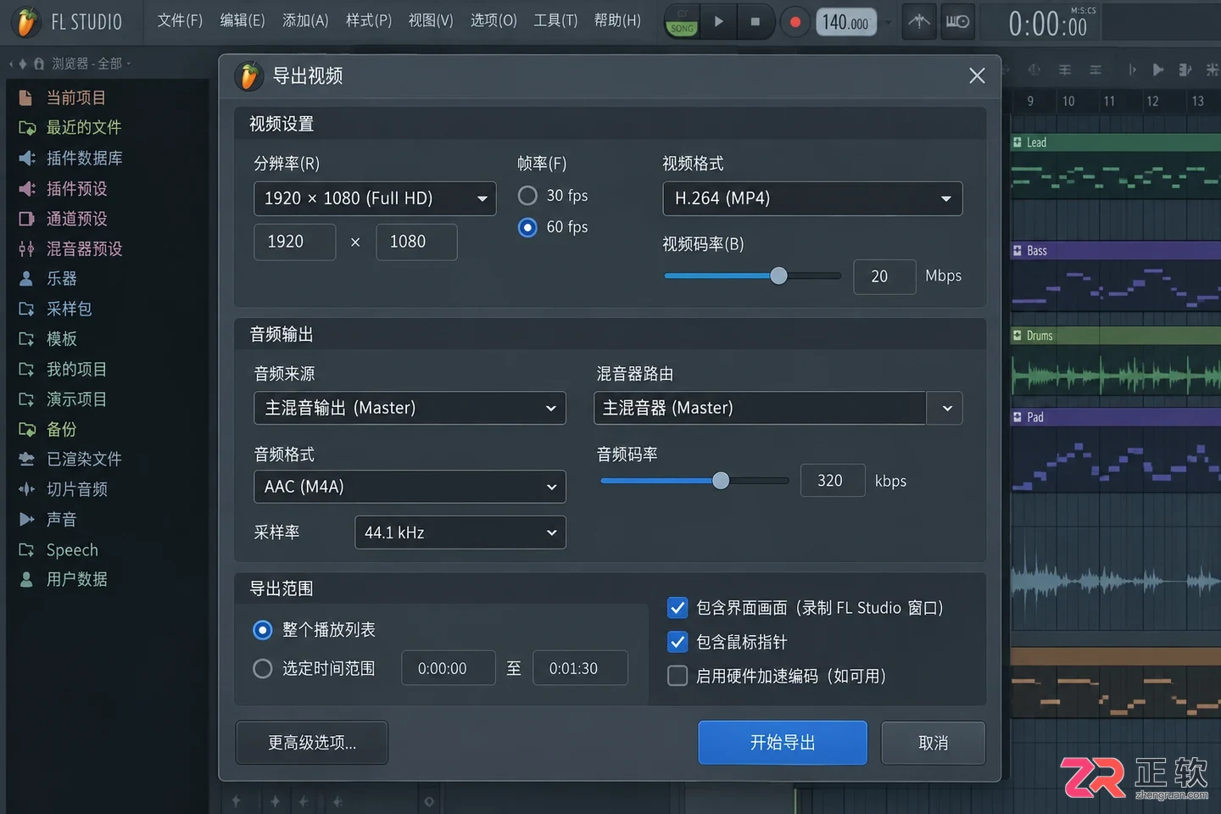Click the 音频码率 slider handle
The height and width of the screenshot is (814, 1221).
721,481
